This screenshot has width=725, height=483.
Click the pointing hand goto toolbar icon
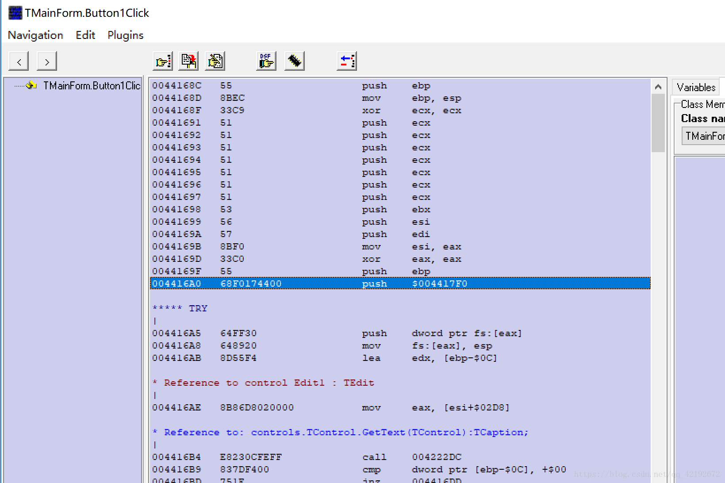click(x=163, y=61)
